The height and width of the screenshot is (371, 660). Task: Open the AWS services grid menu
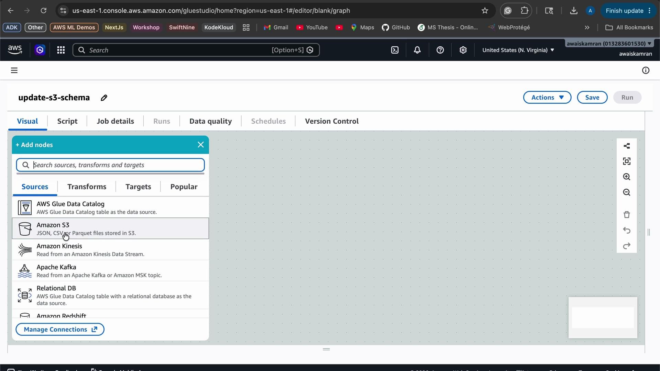point(61,50)
